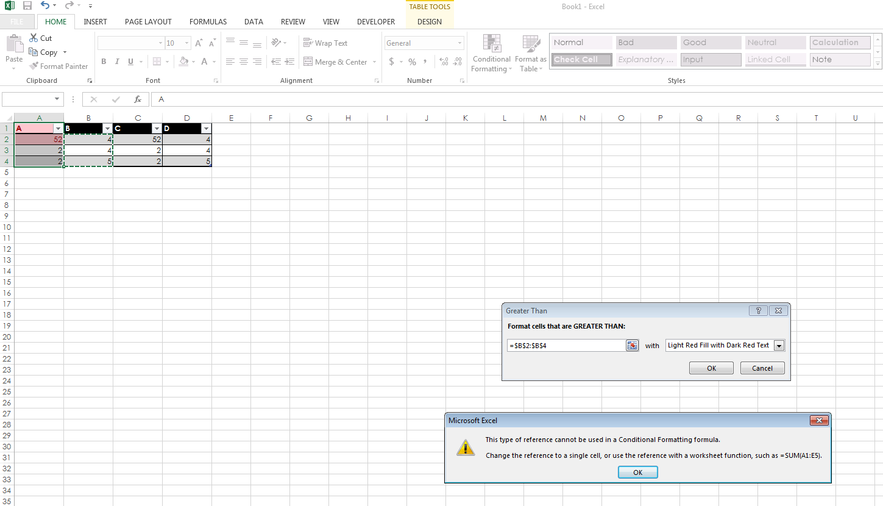Decrease font size with smaller A icon

(212, 43)
